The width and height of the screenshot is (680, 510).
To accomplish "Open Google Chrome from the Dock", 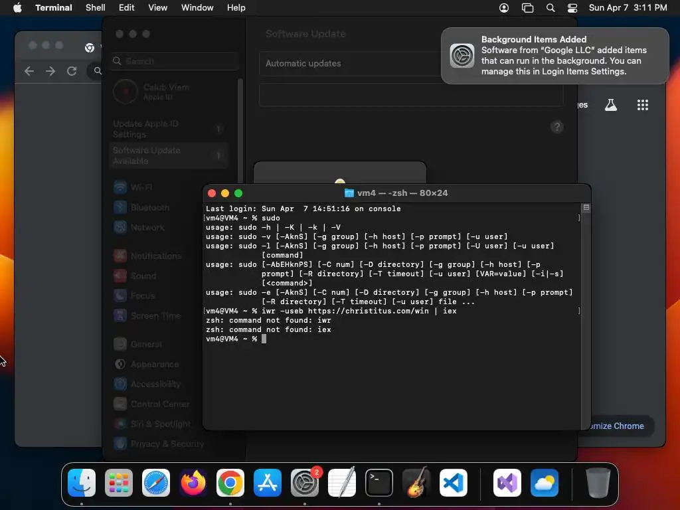I will pyautogui.click(x=230, y=483).
